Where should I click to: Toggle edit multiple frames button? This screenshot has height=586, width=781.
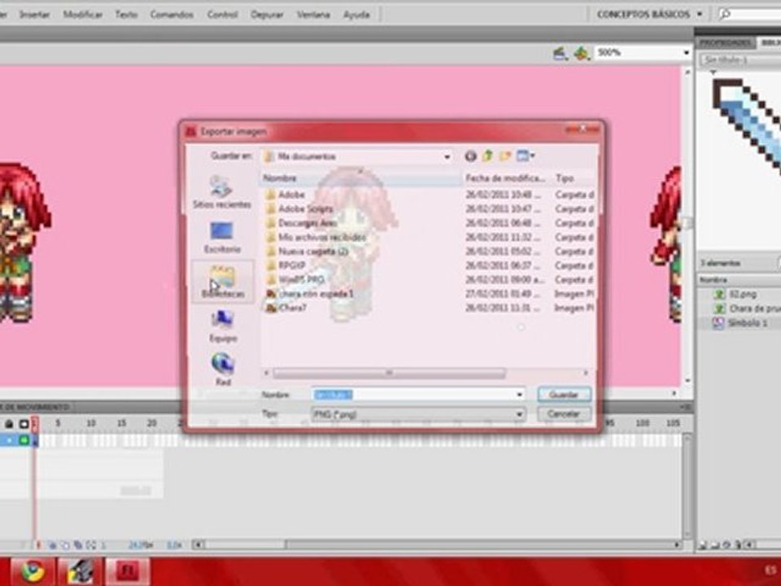click(x=78, y=545)
